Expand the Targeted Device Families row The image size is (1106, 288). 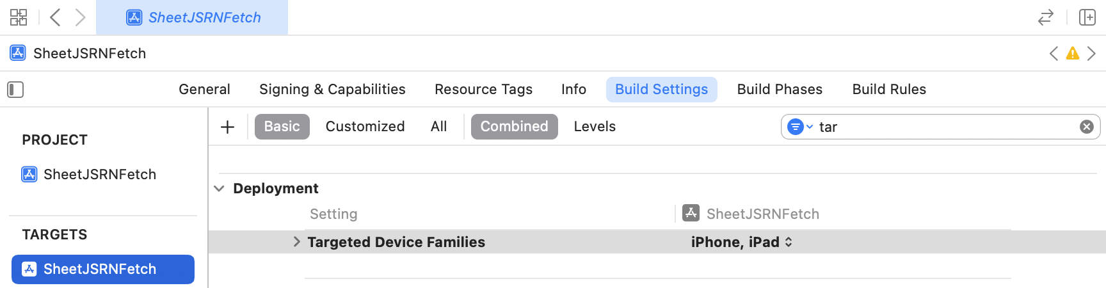[x=296, y=242]
